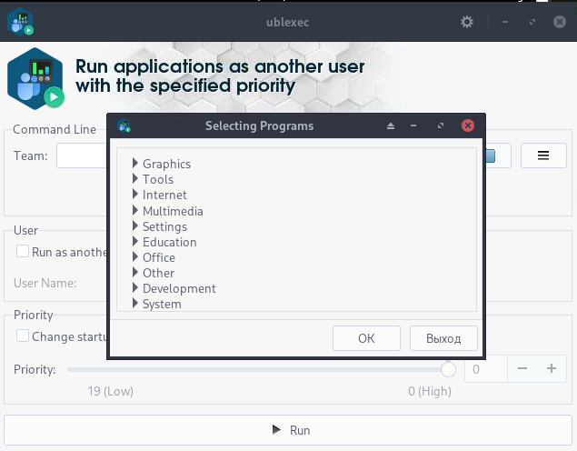Toggle the Change startup priority checkbox
Screen dimensions: 577x451
[x=23, y=336]
